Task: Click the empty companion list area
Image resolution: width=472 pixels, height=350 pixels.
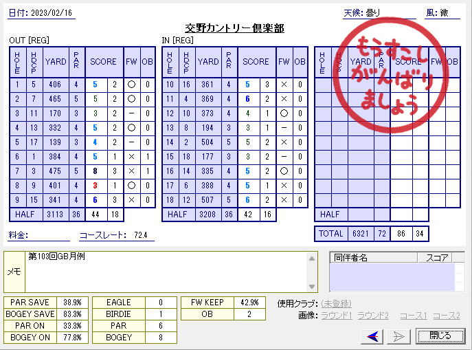Action: click(x=392, y=277)
